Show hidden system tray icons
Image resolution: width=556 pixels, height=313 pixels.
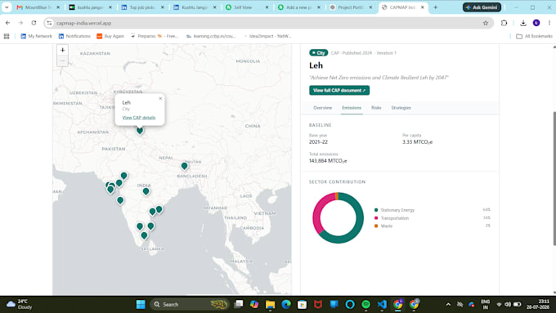pyautogui.click(x=448, y=305)
